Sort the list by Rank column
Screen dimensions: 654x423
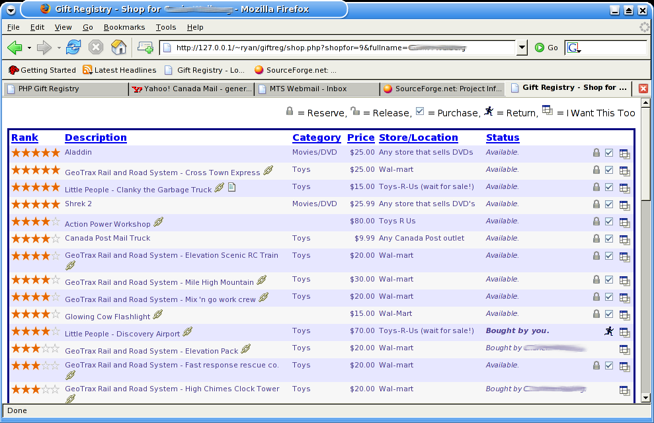24,137
